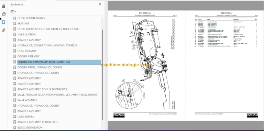The image size is (264, 131).
Task: Click the Bookmarks panel title
Action: [16, 4]
